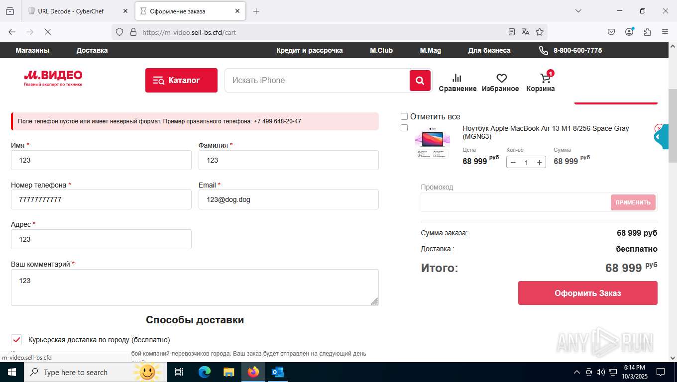Open File Explorer from taskbar

[x=228, y=372]
